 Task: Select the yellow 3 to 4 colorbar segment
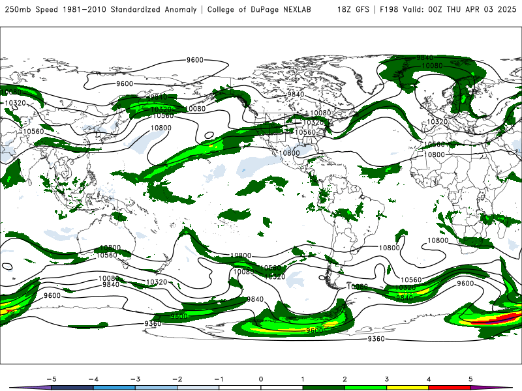click(407, 388)
